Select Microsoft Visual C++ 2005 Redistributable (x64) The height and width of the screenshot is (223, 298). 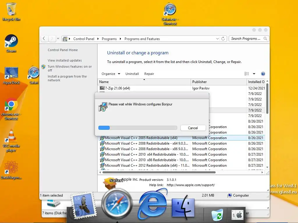[182, 138]
